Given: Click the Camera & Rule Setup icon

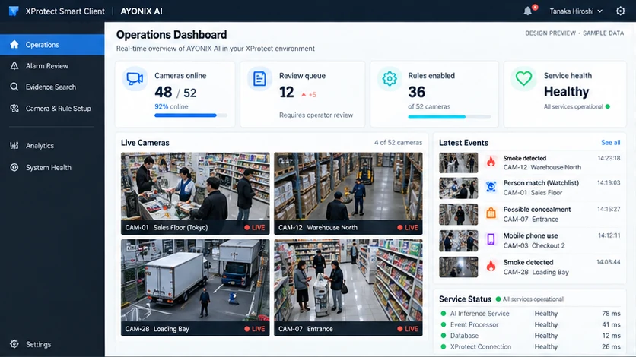Looking at the screenshot, I should [x=14, y=108].
